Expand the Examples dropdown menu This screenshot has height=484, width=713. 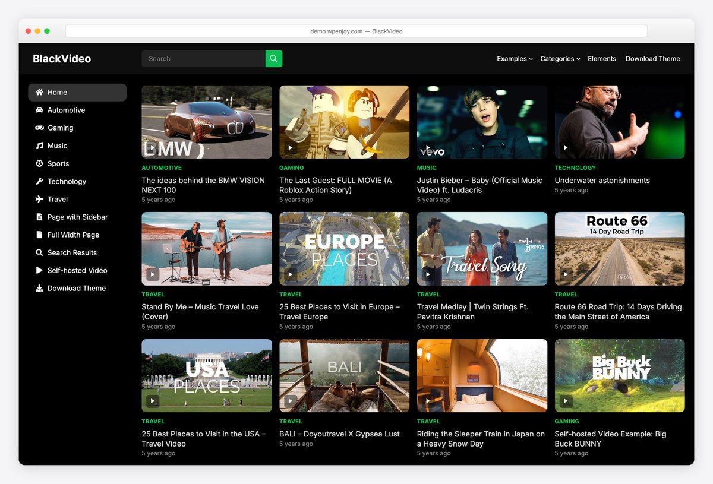click(x=515, y=59)
